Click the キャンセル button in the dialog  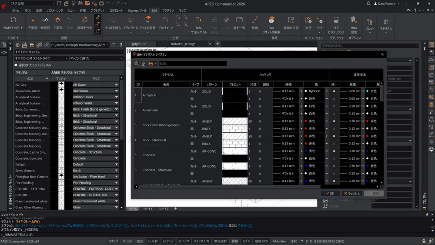click(352, 193)
